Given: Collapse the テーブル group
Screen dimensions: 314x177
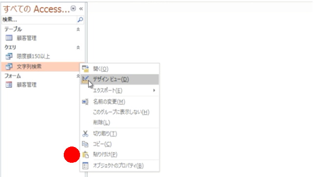Looking at the screenshot, I should 78,29.
